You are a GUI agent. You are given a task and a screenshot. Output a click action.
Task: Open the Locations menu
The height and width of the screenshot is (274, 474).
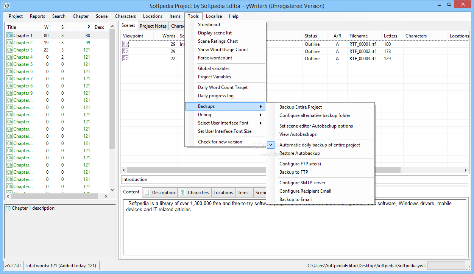click(153, 16)
